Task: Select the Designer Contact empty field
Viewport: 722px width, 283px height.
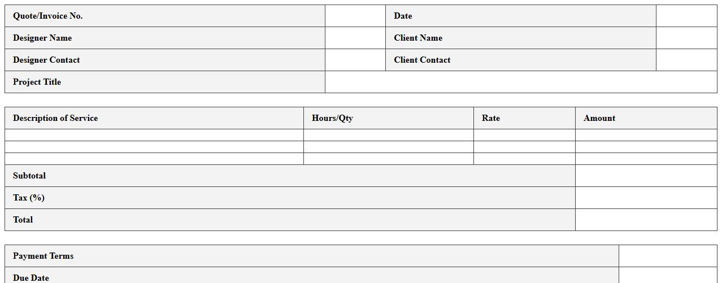Action: [x=355, y=60]
